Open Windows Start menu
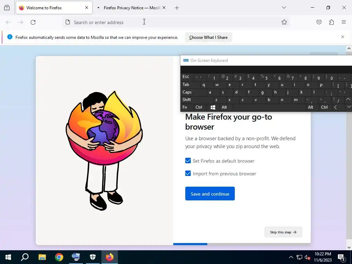The width and height of the screenshot is (352, 264). point(8,257)
